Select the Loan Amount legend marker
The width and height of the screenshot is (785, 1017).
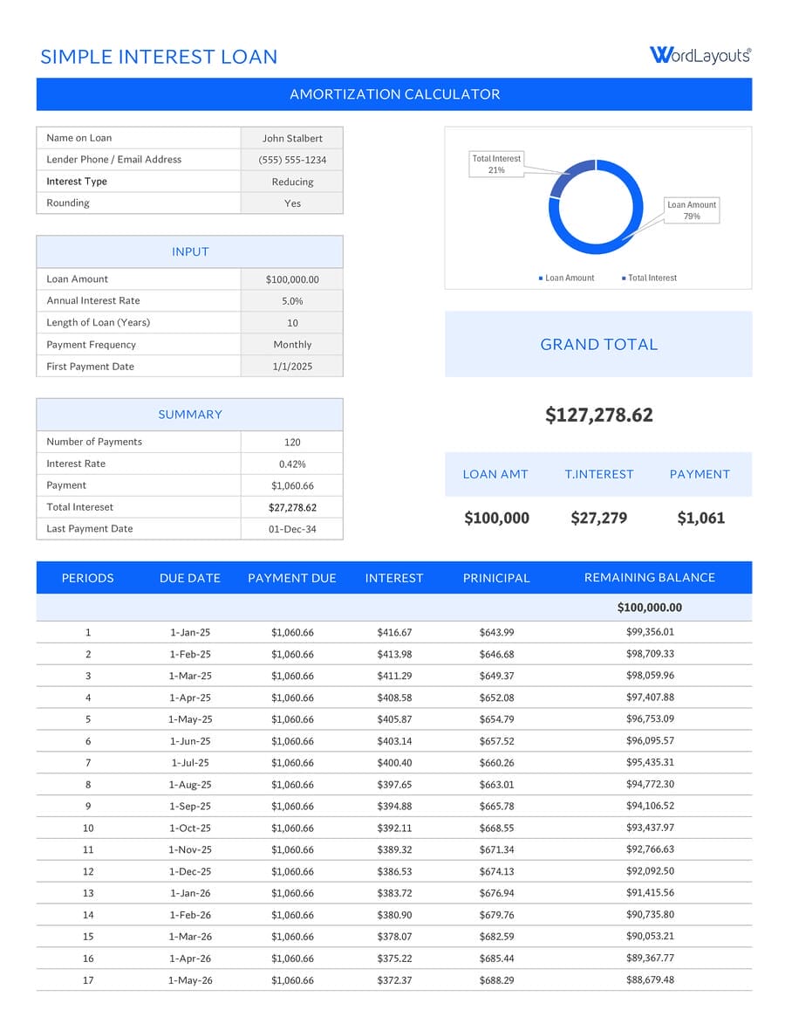point(541,278)
